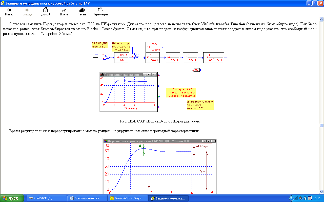This screenshot has height=202, width=324.
Task: Click the yellow note САР ЧВ ДПТ "Волна В-0"
Action: pos(100,45)
